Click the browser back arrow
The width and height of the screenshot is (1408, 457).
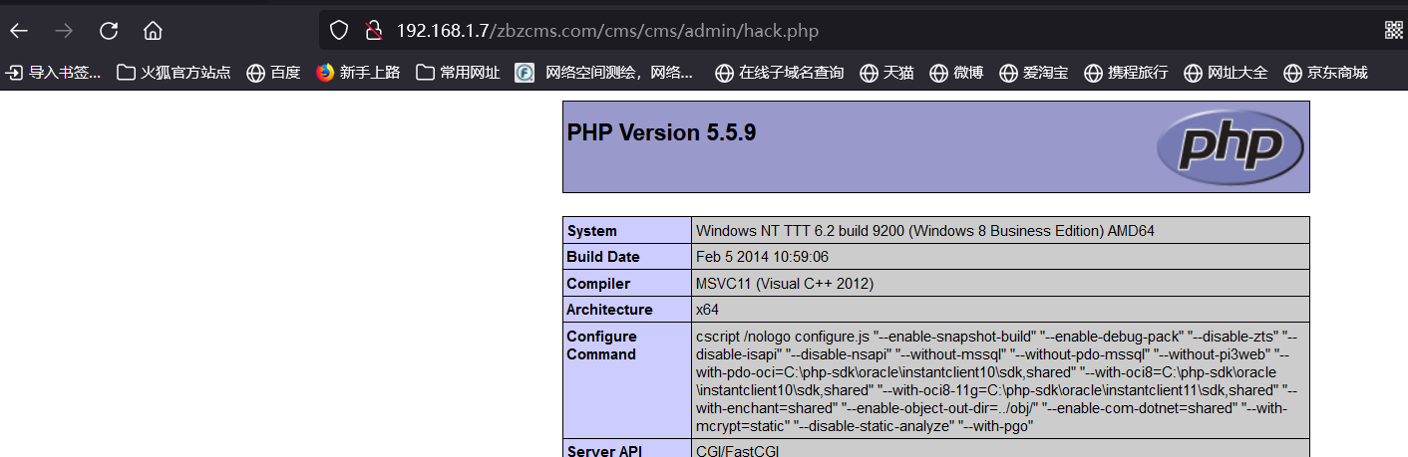(x=19, y=30)
